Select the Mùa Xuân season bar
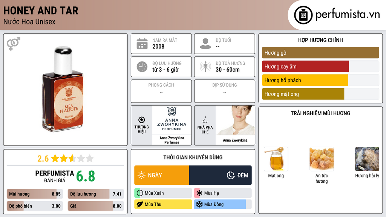 coord(163,193)
